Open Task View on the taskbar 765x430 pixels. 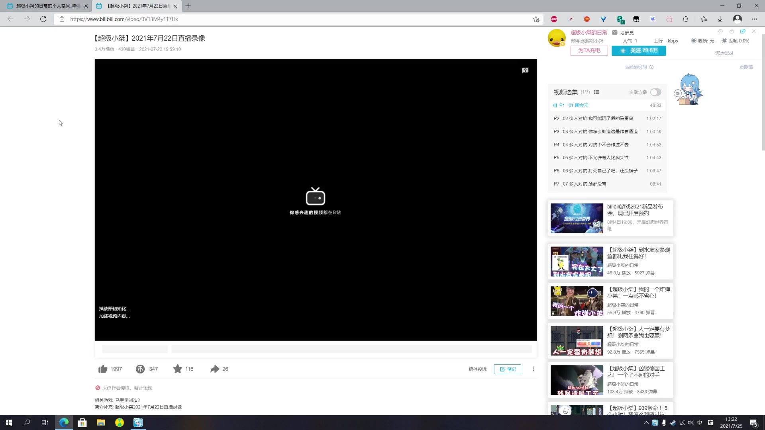coord(45,422)
